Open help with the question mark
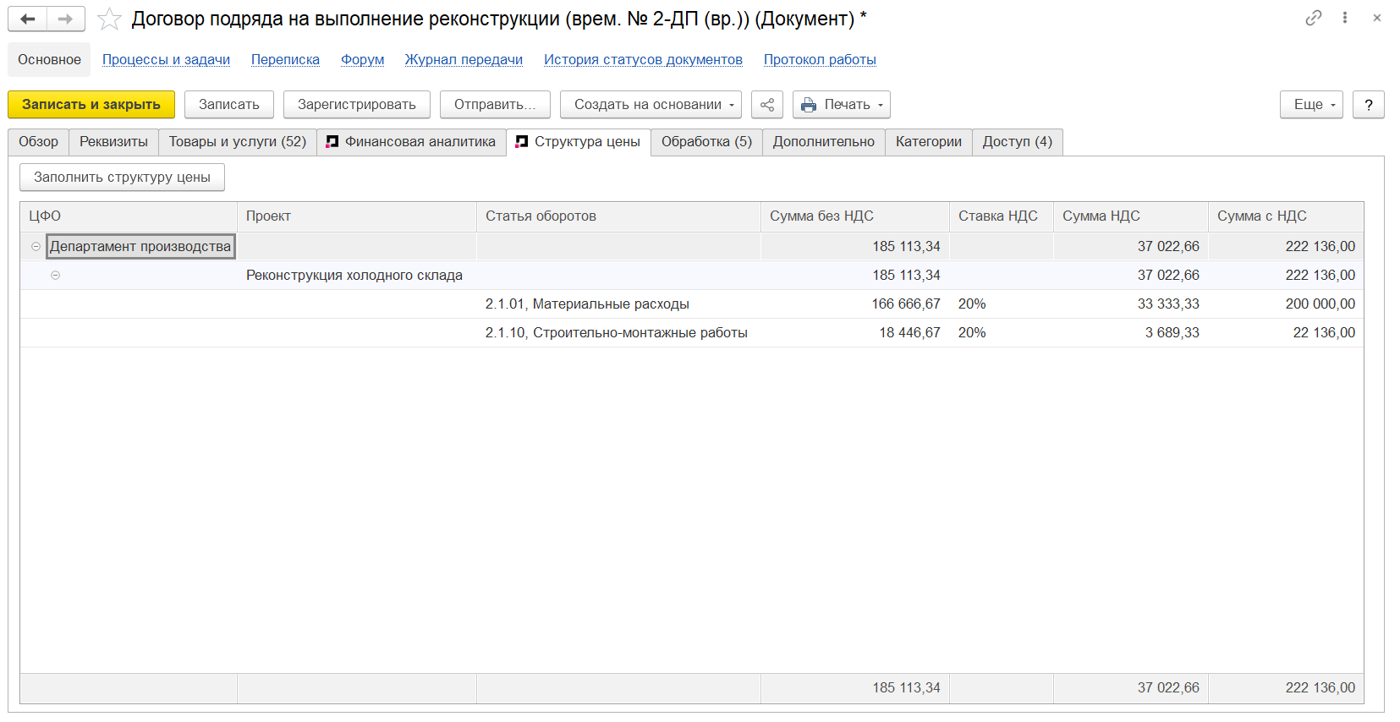The height and width of the screenshot is (722, 1400). coord(1368,105)
